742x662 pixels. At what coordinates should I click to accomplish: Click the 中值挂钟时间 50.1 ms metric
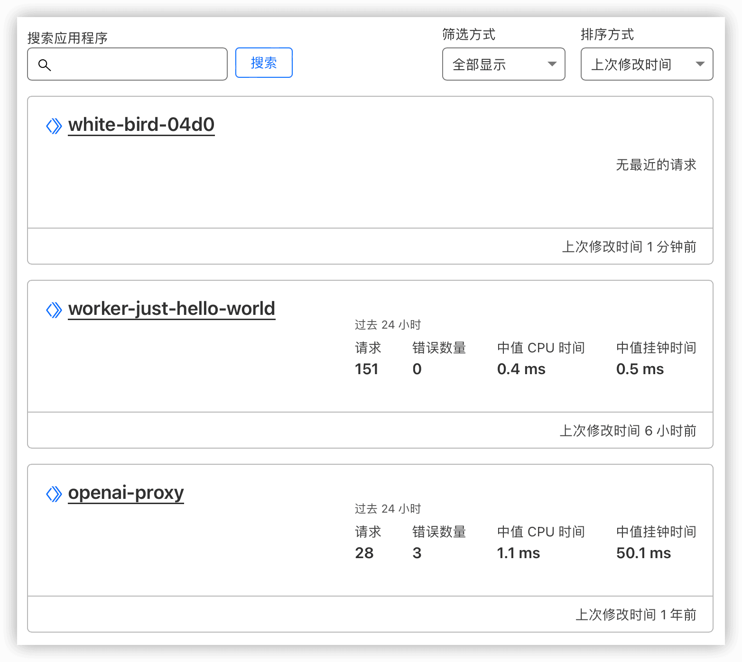643,553
